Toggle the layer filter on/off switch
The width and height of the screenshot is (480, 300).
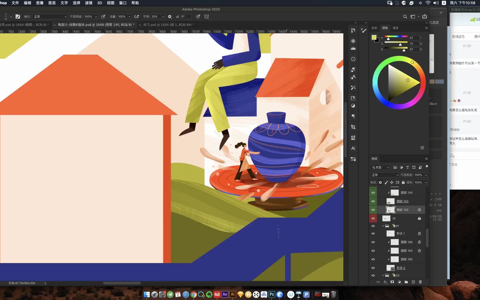click(427, 167)
